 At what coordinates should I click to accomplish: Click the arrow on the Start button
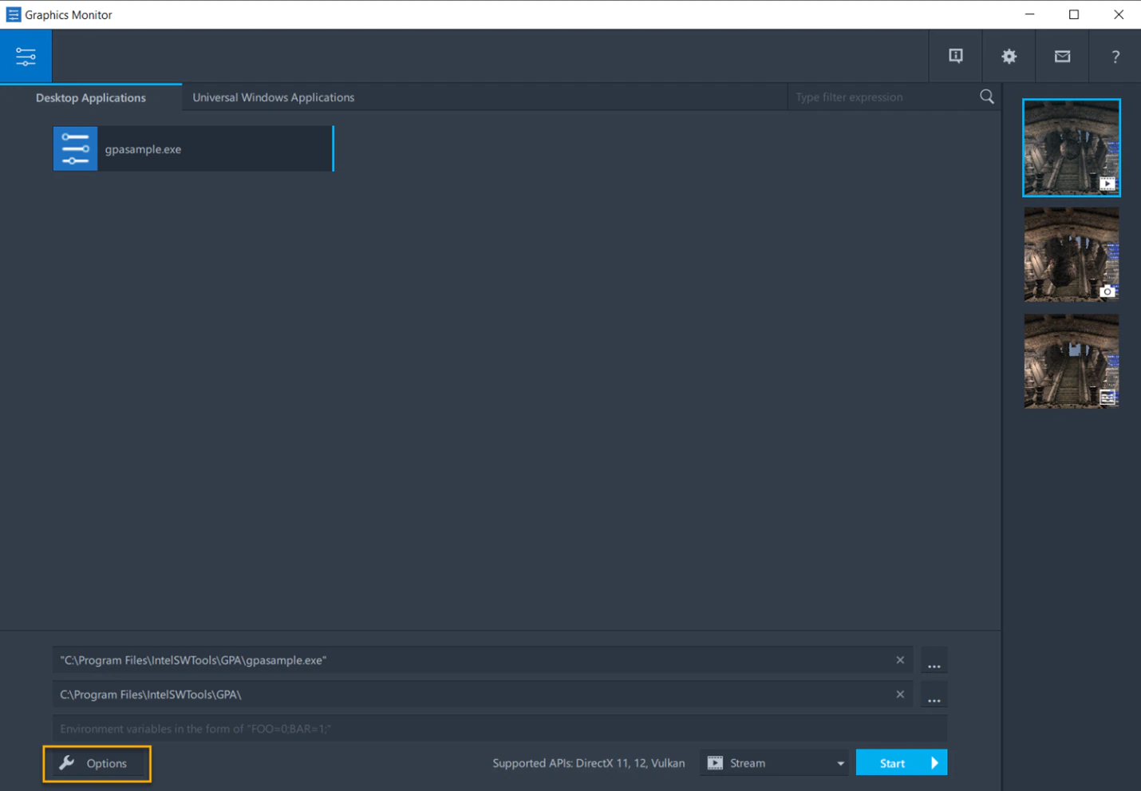click(934, 763)
